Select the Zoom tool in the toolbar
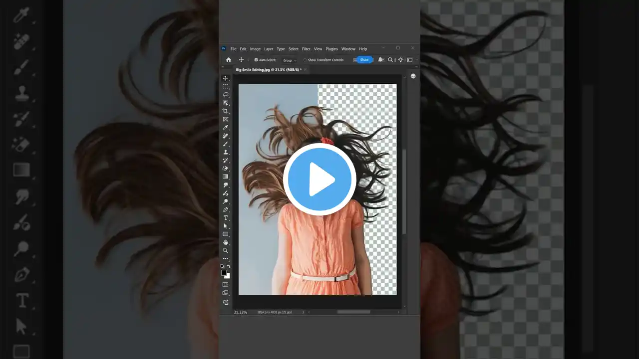 [x=226, y=251]
